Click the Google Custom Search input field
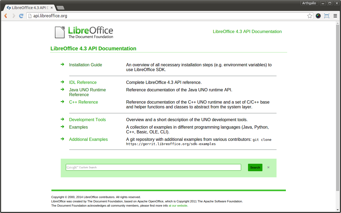This screenshot has height=213, width=341. tap(153, 167)
